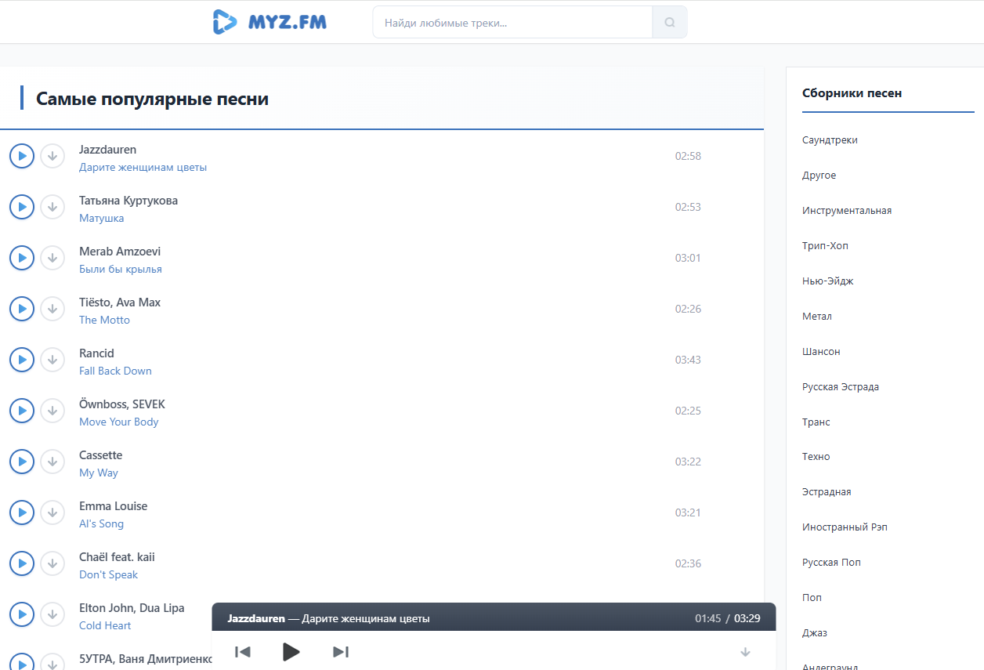Skip to previous track in player
This screenshot has height=670, width=984.
pos(243,652)
